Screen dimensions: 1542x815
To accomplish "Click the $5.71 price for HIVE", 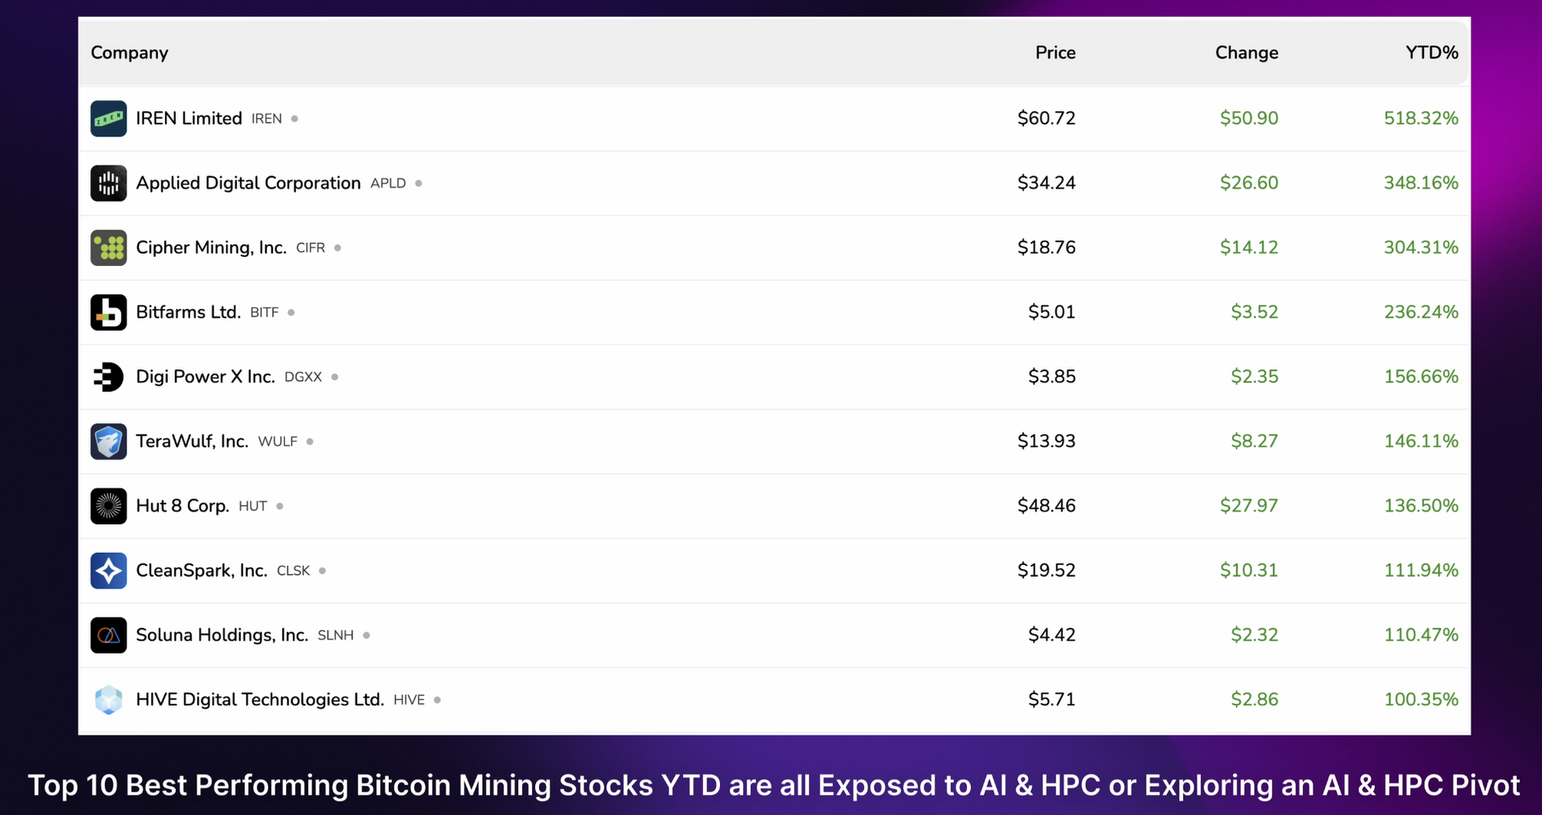I will click(x=1051, y=700).
